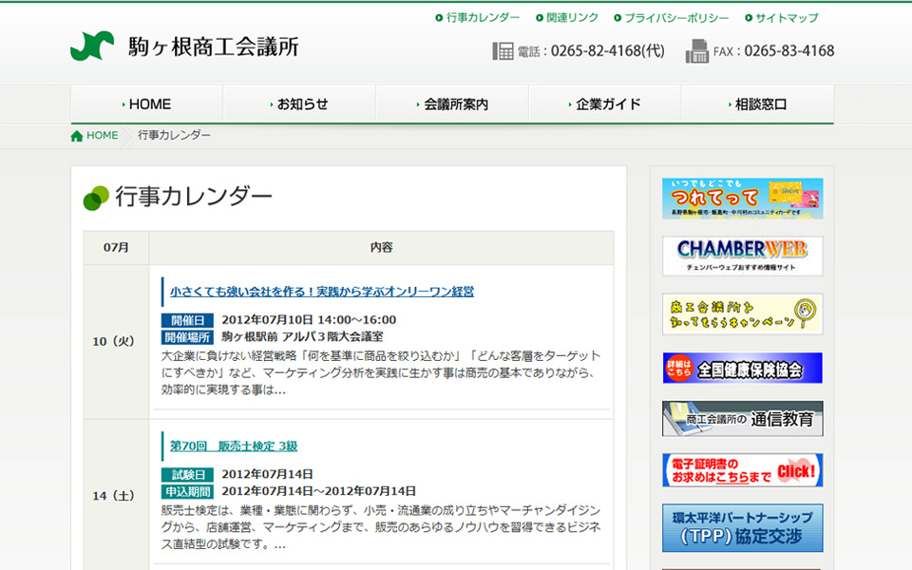The image size is (912, 570).
Task: Open 相談窓口 navigation item
Action: [758, 104]
